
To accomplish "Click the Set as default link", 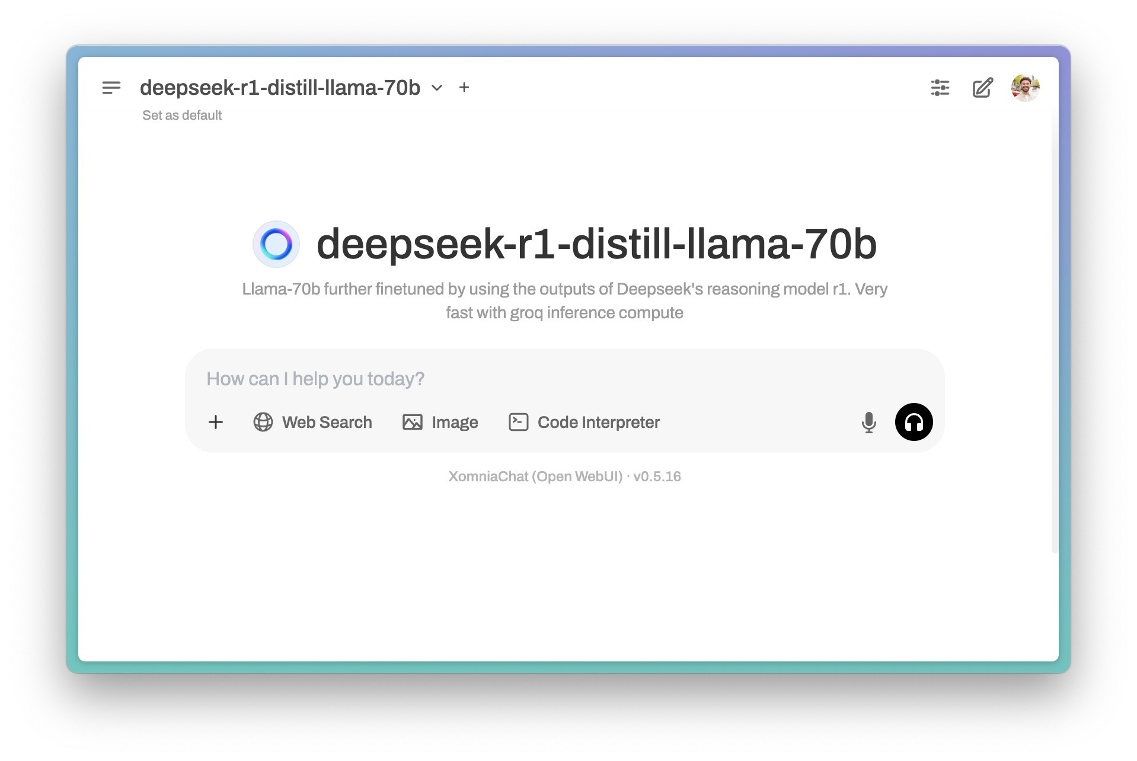I will (182, 116).
